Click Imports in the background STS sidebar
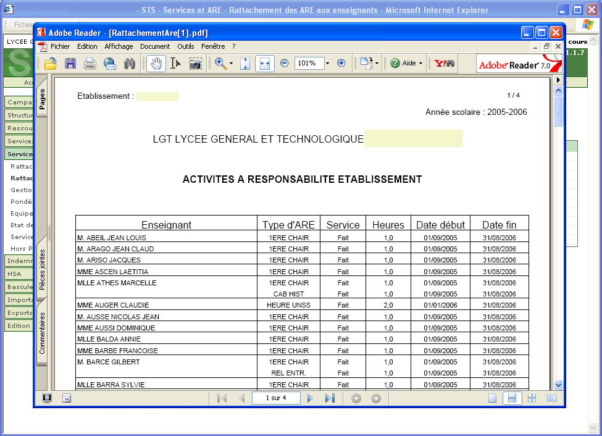This screenshot has width=602, height=436. [19, 300]
